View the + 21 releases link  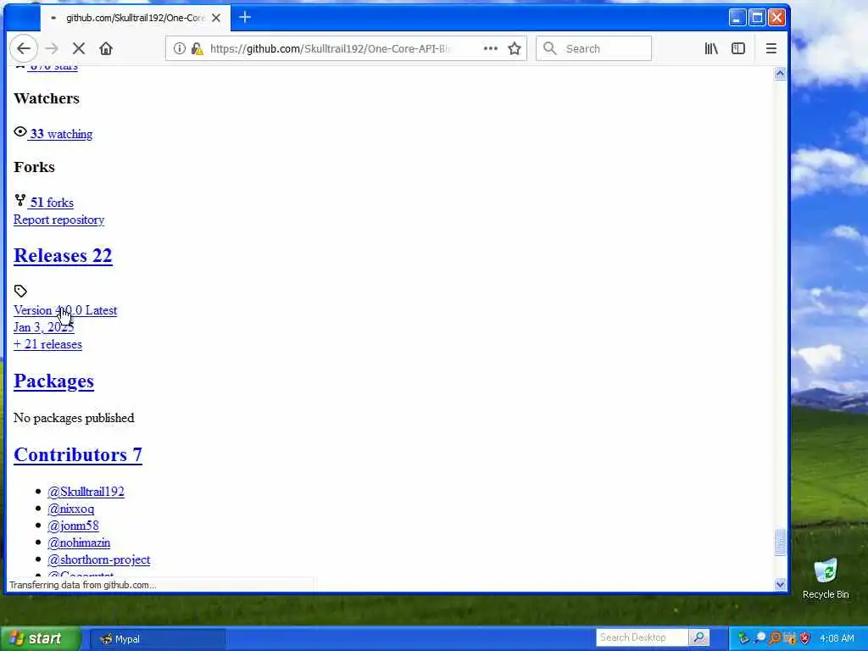(47, 344)
